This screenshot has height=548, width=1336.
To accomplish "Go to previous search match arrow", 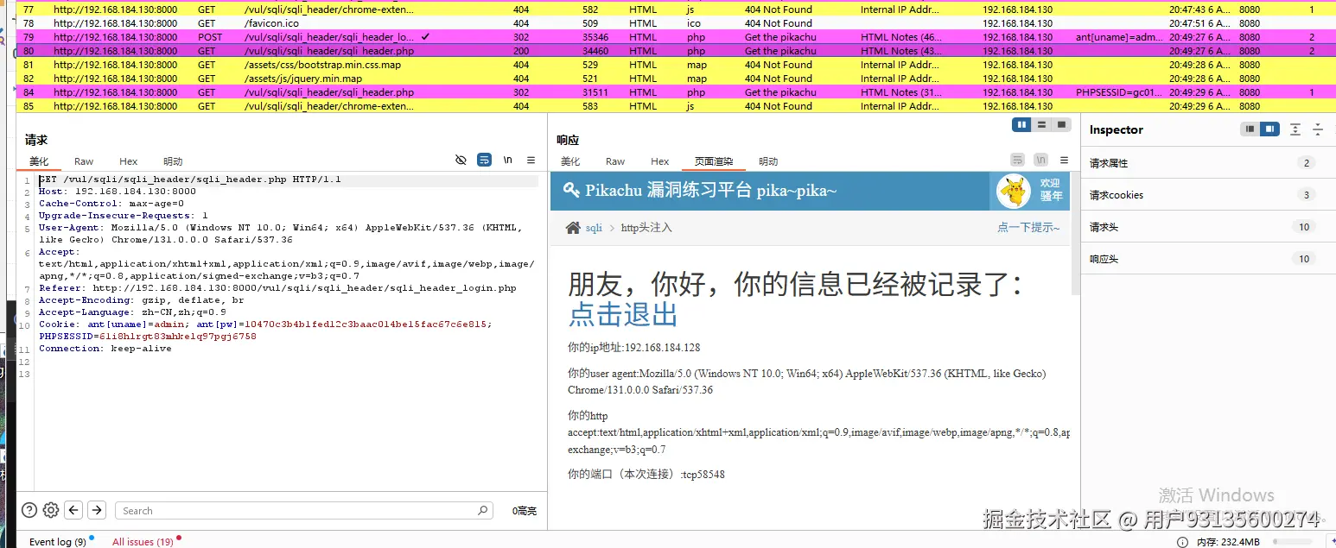I will (74, 510).
